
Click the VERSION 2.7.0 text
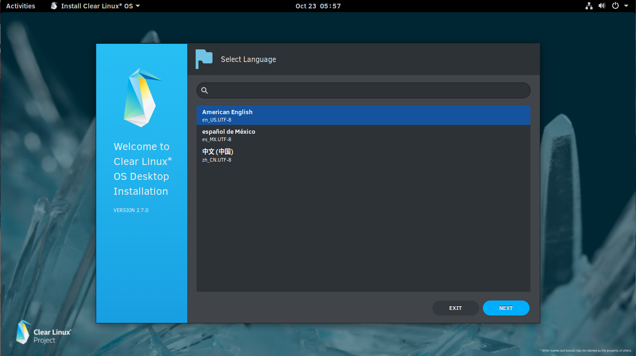[x=131, y=210]
